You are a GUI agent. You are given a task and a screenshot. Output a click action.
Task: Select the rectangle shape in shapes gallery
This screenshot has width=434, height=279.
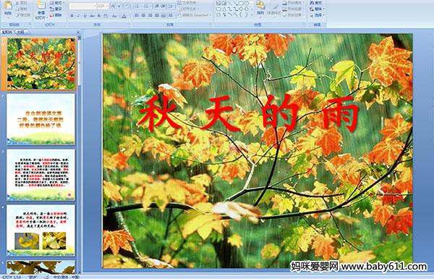241,4
